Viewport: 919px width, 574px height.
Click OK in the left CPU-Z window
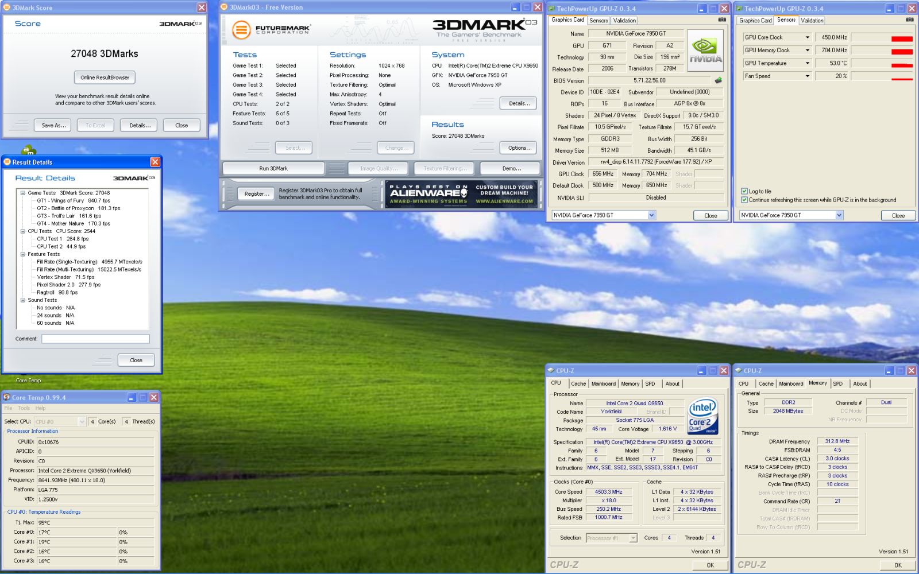point(710,565)
